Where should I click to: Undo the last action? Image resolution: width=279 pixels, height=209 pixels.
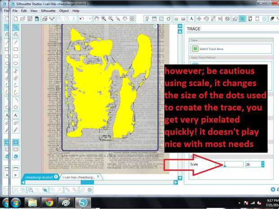[81, 19]
